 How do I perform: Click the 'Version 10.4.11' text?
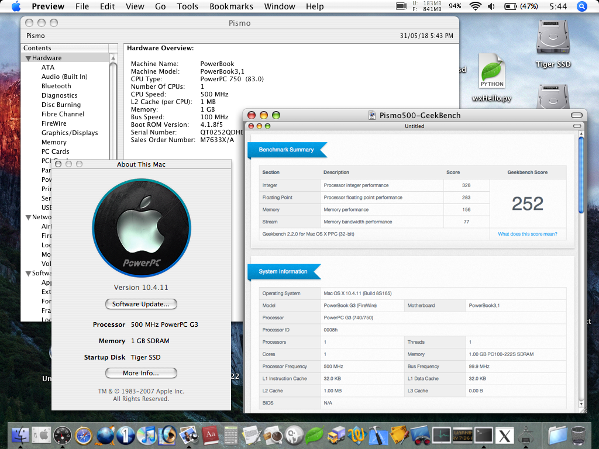click(141, 288)
